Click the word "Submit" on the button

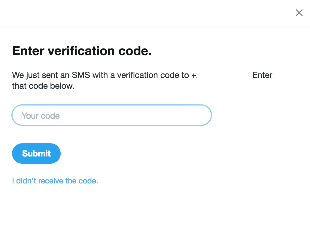36,153
